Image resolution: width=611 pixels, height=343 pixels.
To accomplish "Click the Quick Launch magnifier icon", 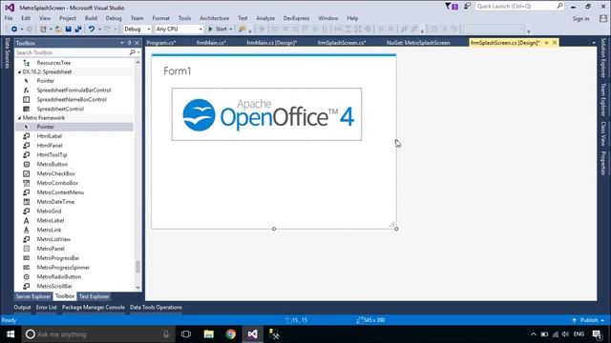I will click(559, 6).
